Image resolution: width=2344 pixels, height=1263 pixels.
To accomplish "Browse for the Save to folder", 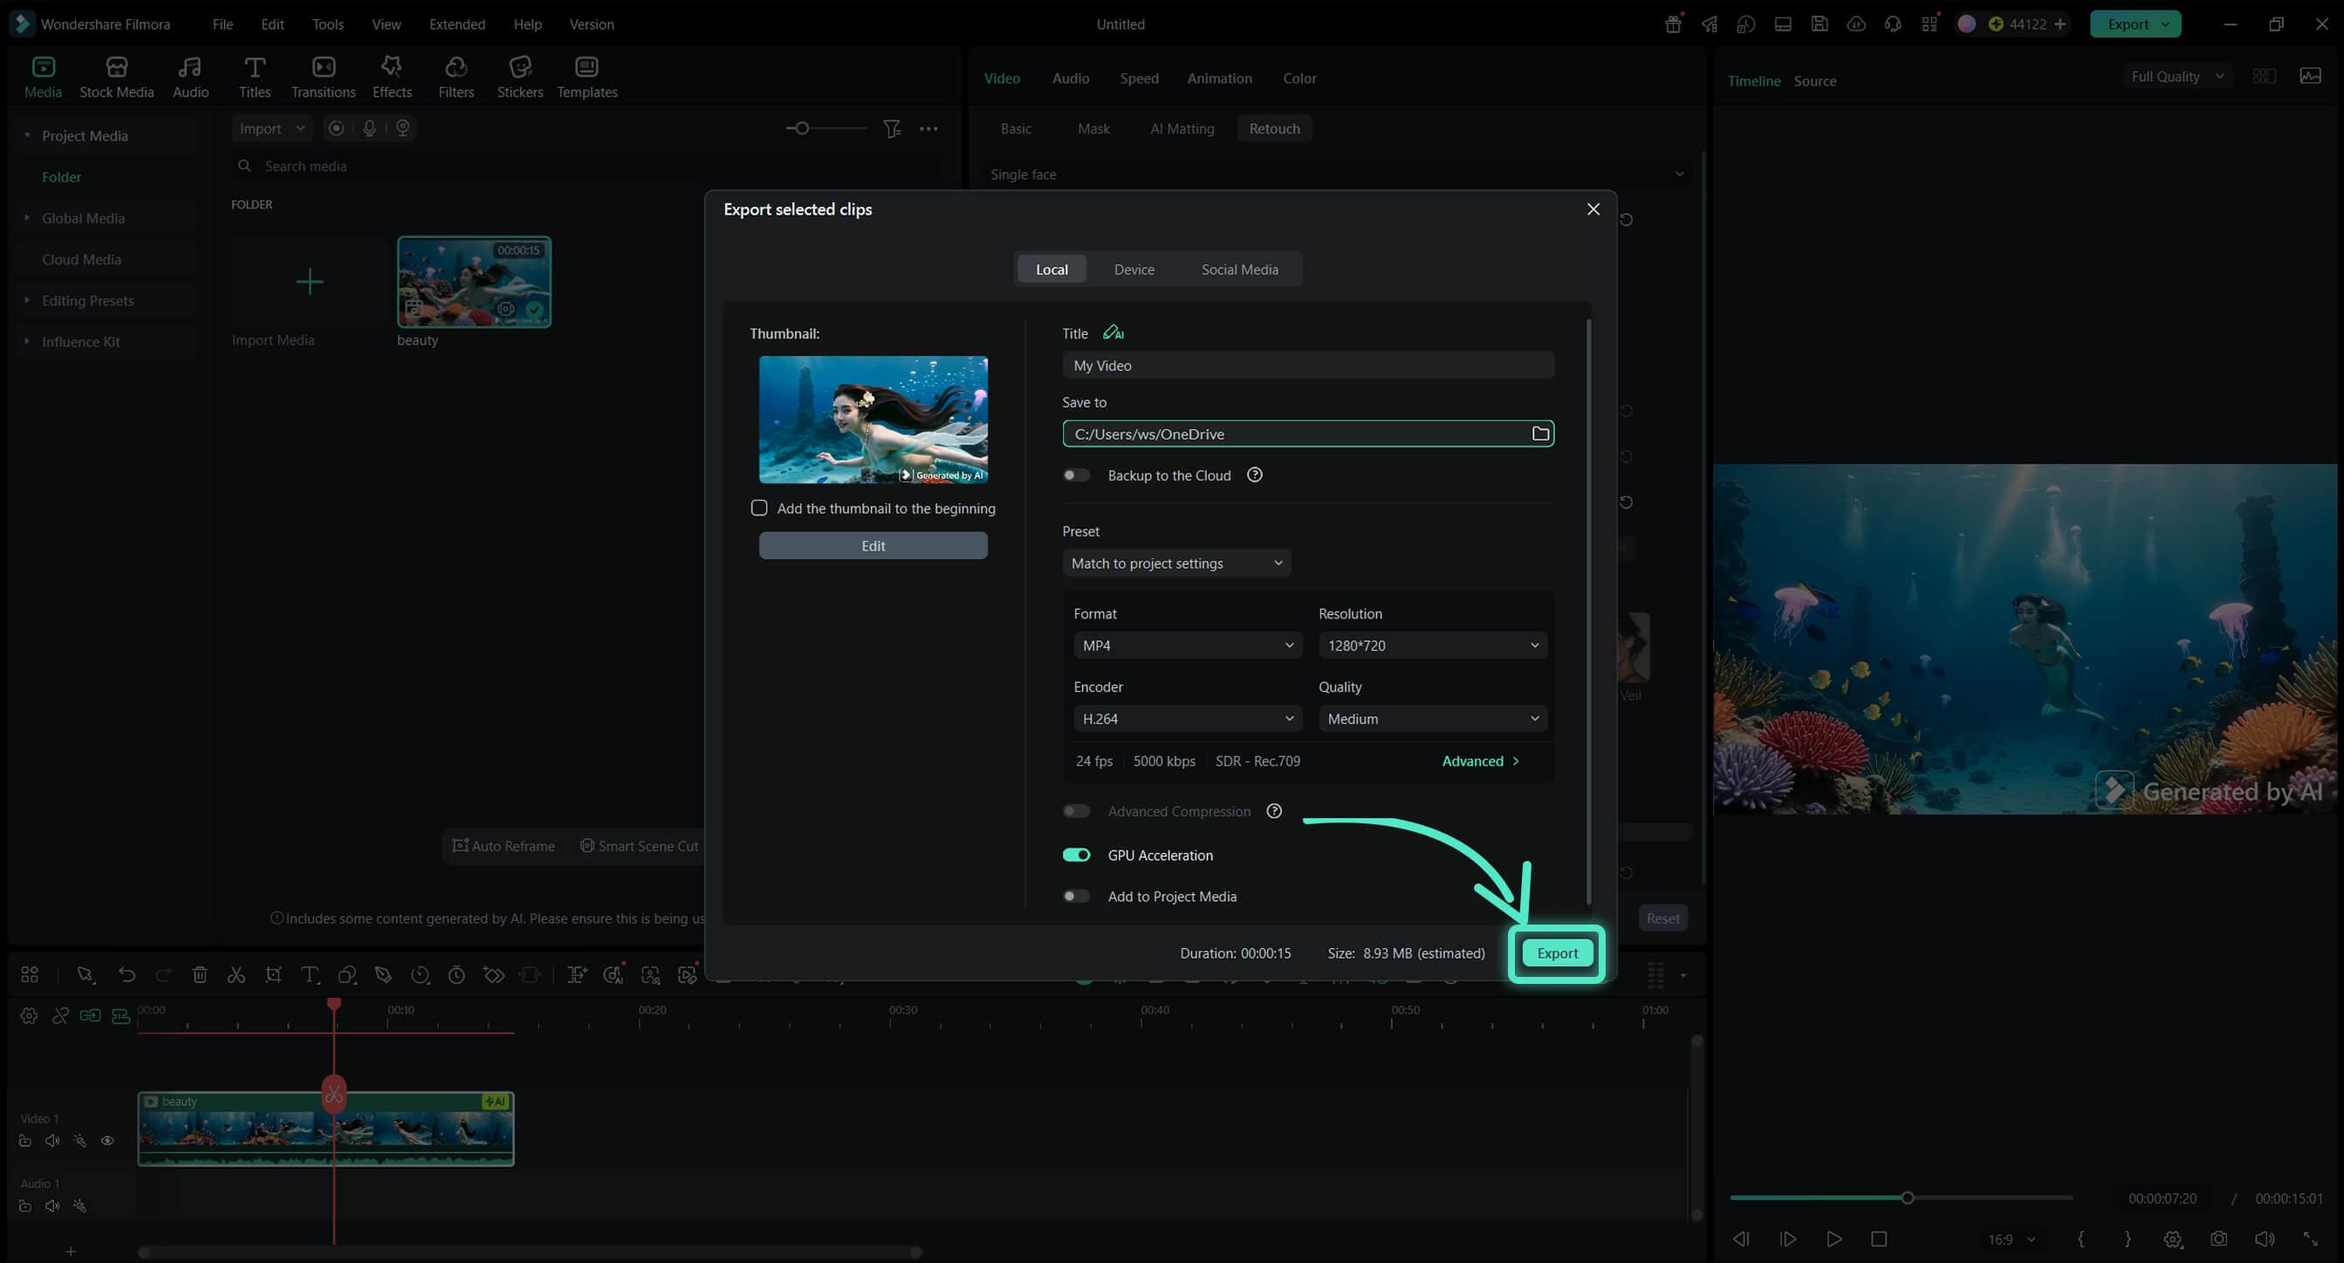I will pyautogui.click(x=1539, y=434).
